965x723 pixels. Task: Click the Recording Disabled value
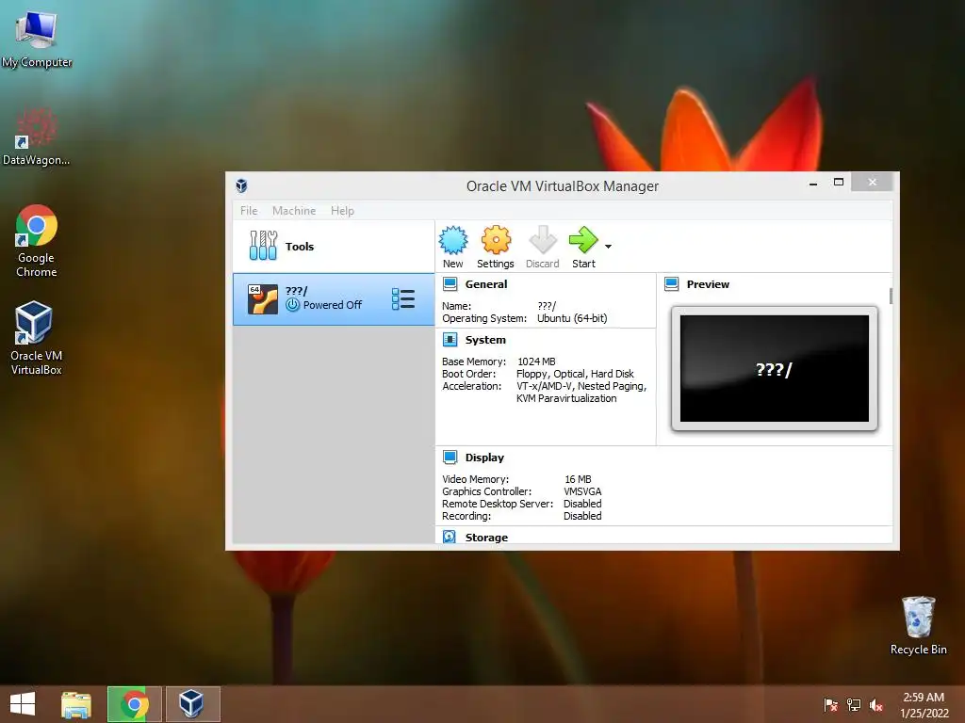(582, 517)
